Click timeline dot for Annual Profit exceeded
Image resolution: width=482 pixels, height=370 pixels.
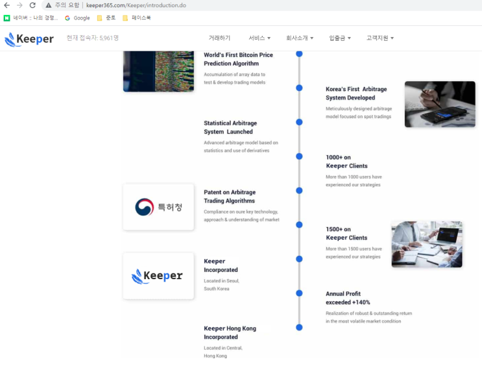pyautogui.click(x=299, y=293)
